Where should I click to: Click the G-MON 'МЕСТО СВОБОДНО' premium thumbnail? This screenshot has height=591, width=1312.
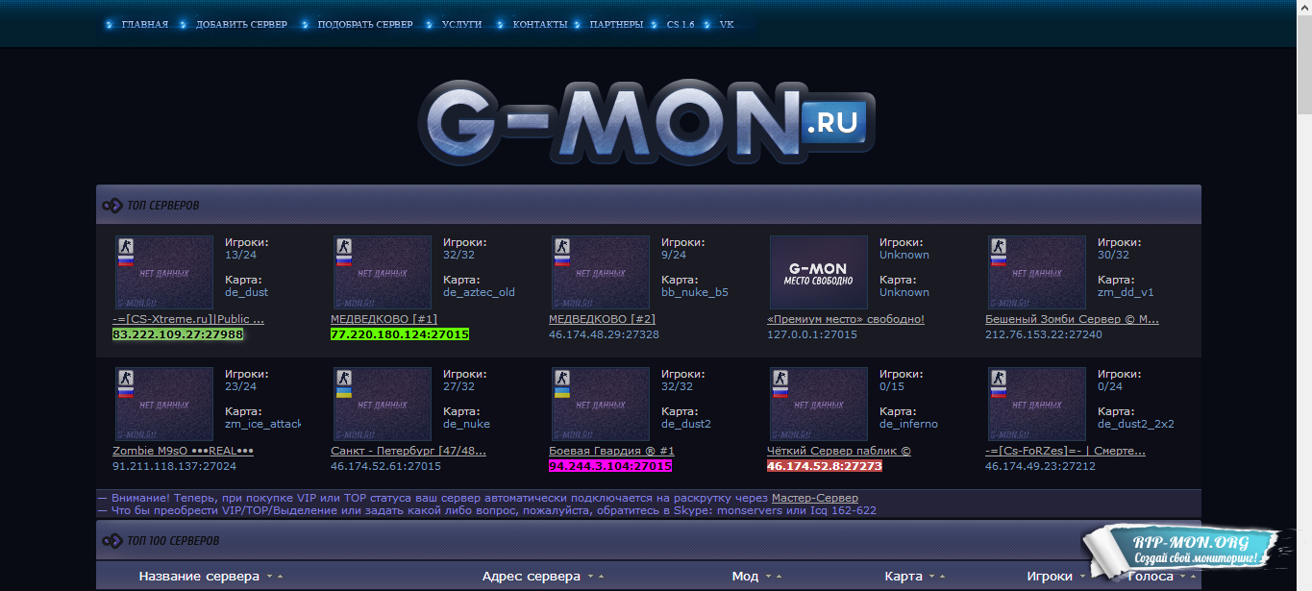[x=819, y=272]
